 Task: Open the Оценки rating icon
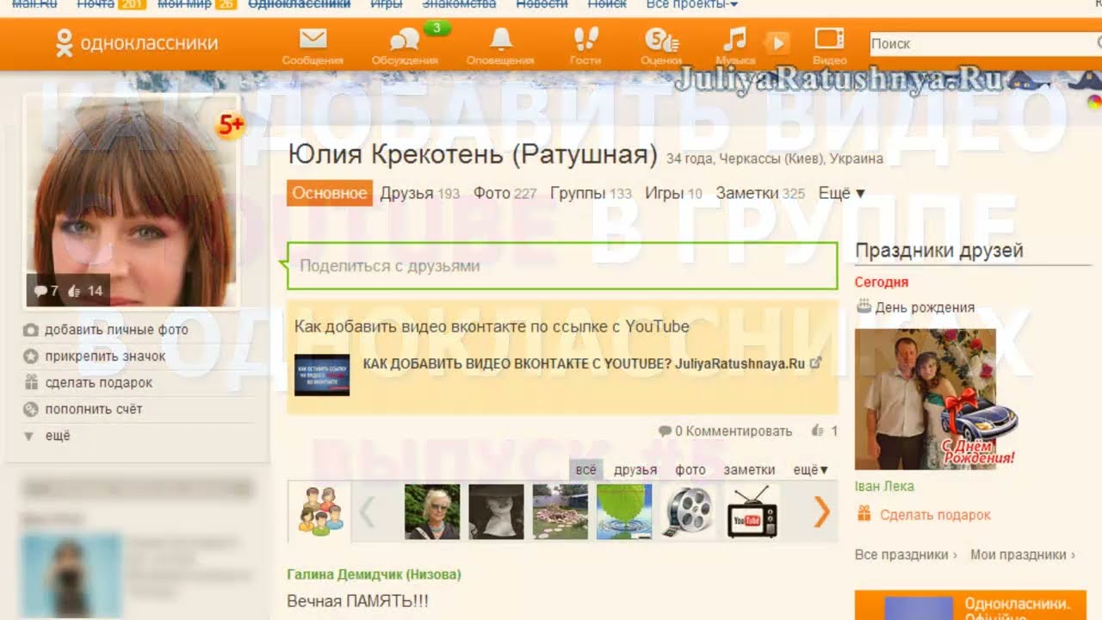(661, 40)
